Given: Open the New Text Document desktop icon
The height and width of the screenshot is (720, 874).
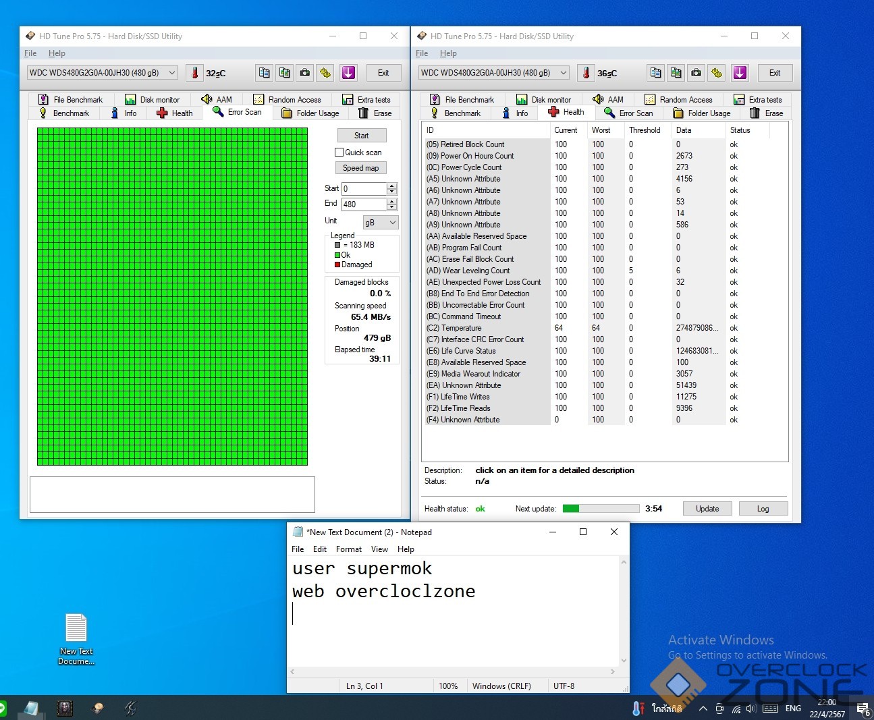Looking at the screenshot, I should pos(76,638).
